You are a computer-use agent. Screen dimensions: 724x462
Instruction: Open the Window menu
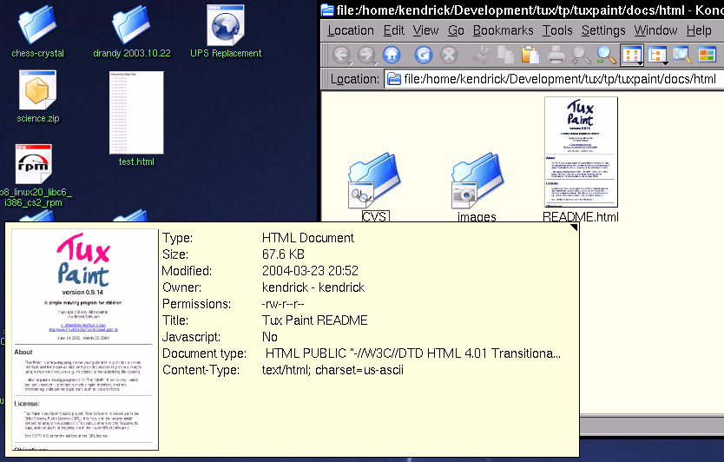pyautogui.click(x=655, y=30)
